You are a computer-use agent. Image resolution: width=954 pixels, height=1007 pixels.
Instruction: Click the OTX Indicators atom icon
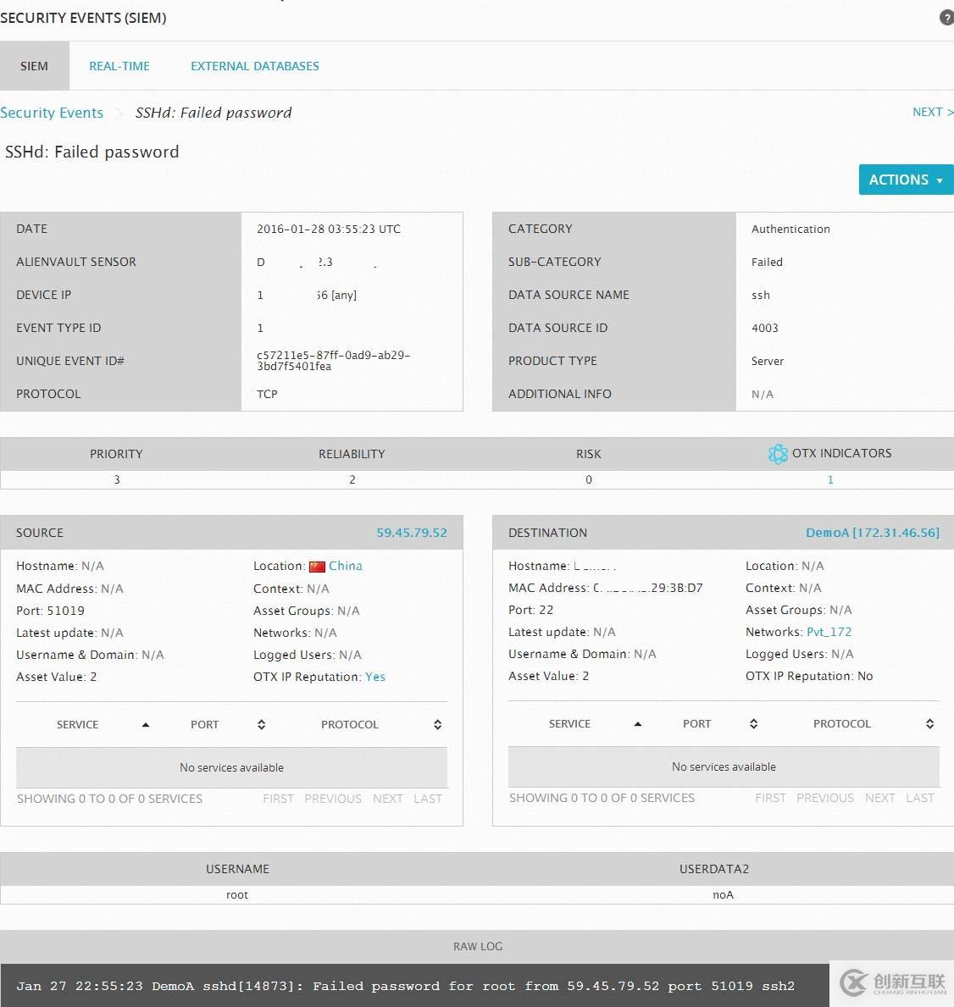tap(777, 454)
